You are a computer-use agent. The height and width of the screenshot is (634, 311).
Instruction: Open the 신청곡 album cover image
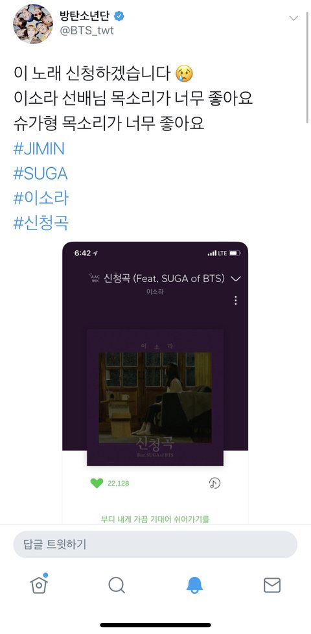coord(155,397)
